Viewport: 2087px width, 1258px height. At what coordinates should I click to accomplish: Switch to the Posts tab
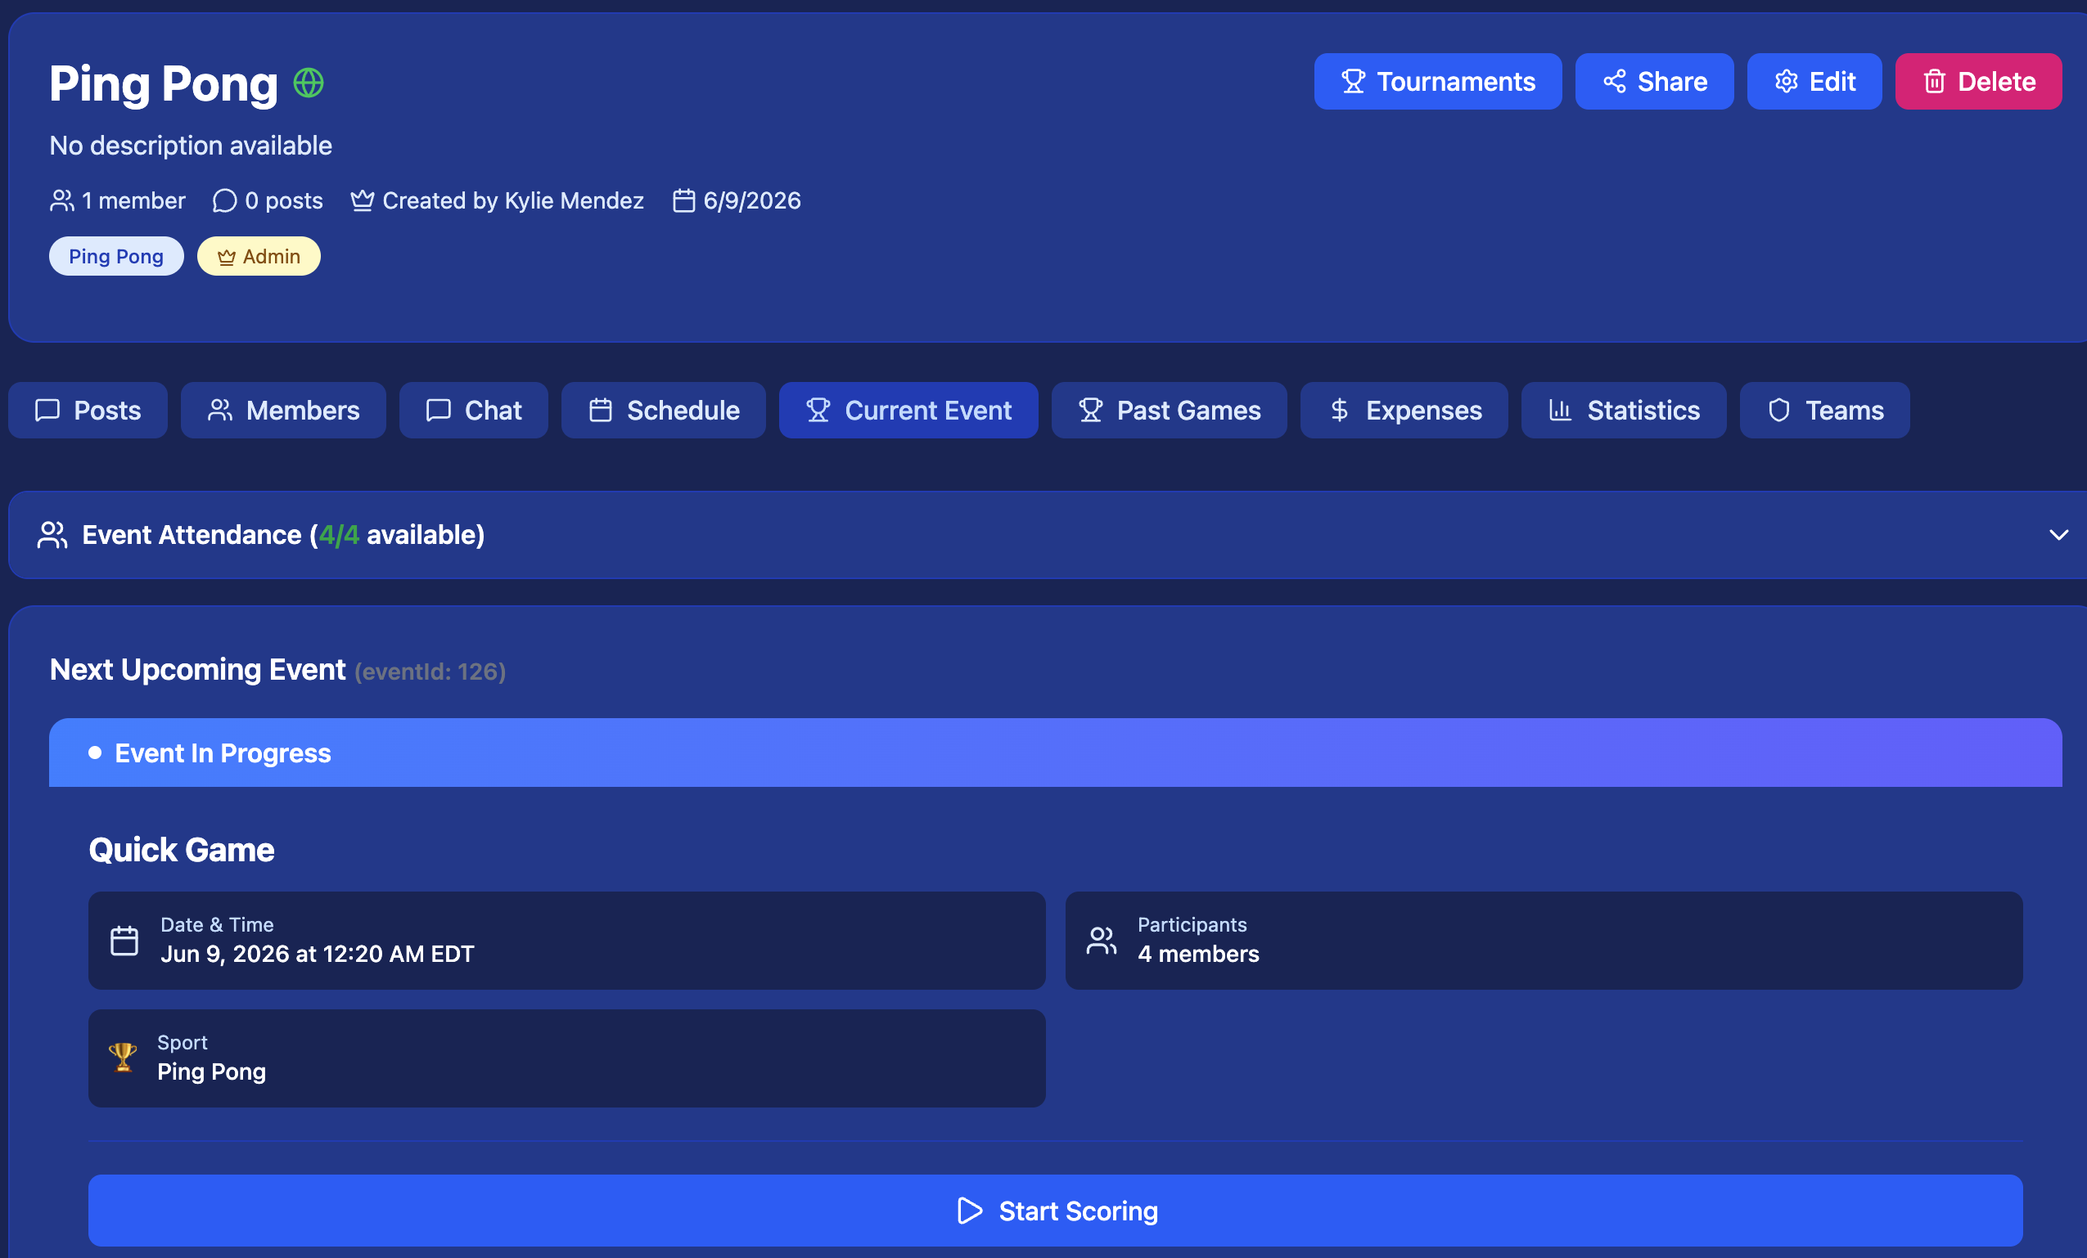88,411
